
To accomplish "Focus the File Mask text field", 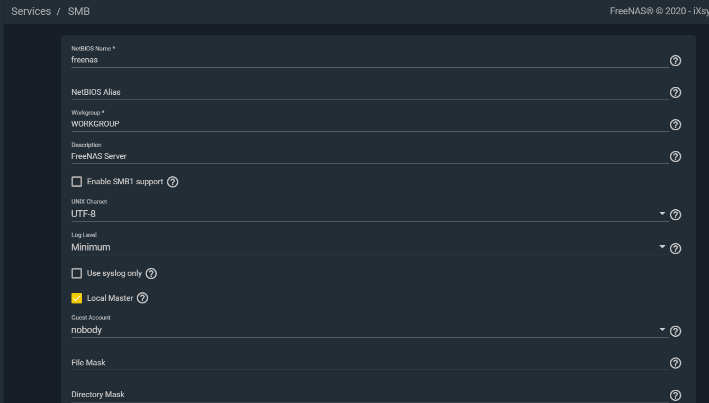I will pyautogui.click(x=369, y=363).
